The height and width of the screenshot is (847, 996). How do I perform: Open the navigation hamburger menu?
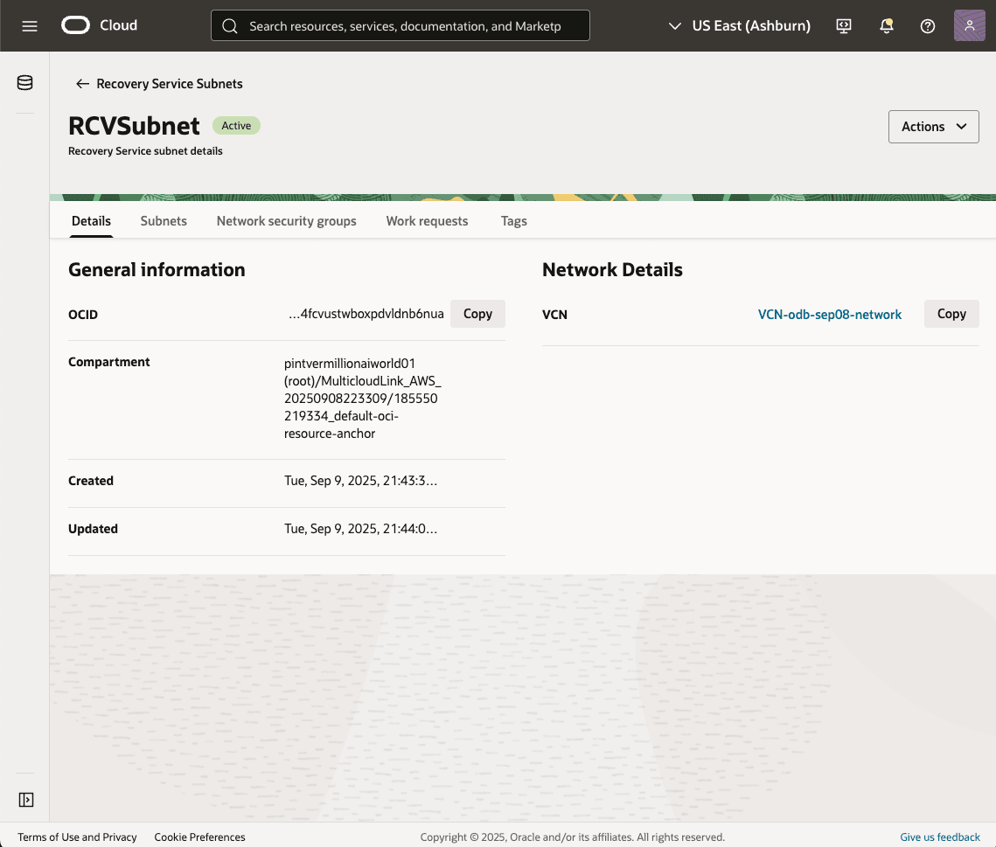[x=29, y=25]
